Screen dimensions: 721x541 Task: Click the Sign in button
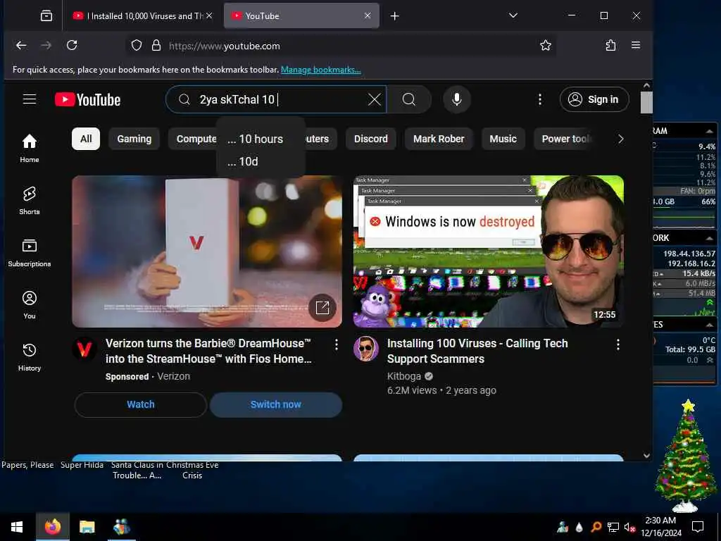click(594, 99)
